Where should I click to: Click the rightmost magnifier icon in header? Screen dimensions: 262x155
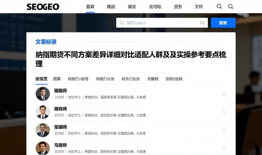230,7
